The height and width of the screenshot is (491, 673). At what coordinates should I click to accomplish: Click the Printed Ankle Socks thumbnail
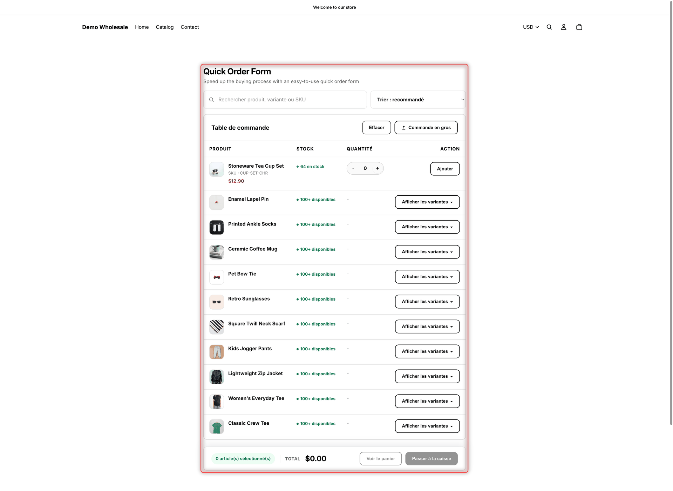point(217,228)
